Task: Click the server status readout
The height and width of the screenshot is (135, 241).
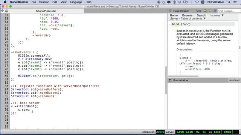Action: pos(198,132)
